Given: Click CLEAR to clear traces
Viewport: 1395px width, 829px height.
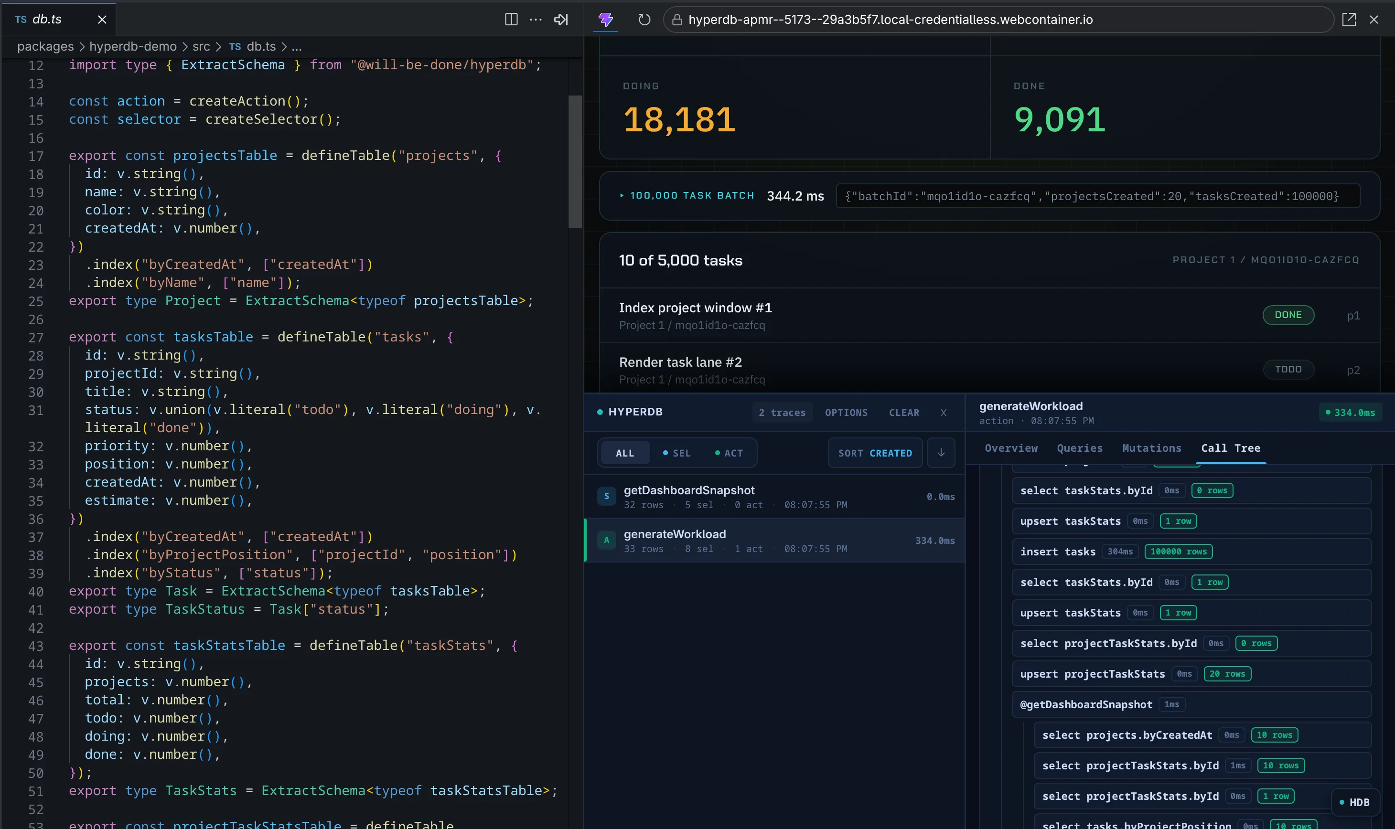Looking at the screenshot, I should 904,412.
